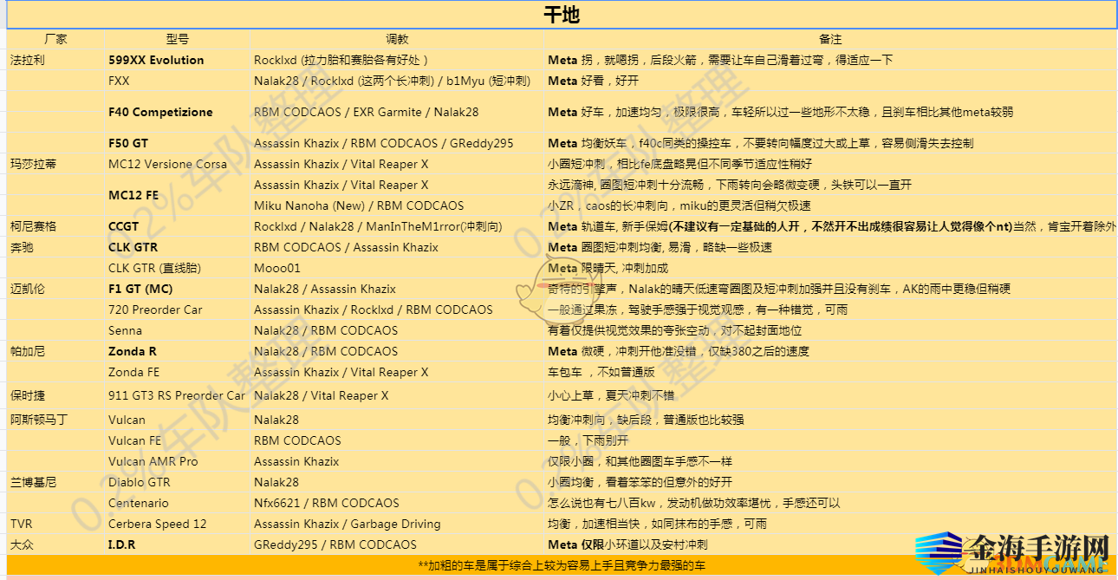Select the FXX model cell
The width and height of the screenshot is (1118, 580).
pyautogui.click(x=178, y=81)
